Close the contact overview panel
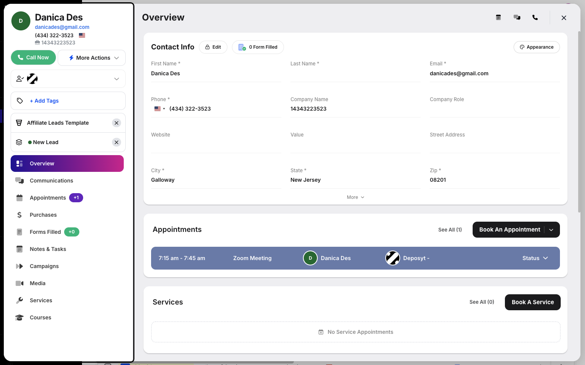The width and height of the screenshot is (585, 365). point(564,18)
